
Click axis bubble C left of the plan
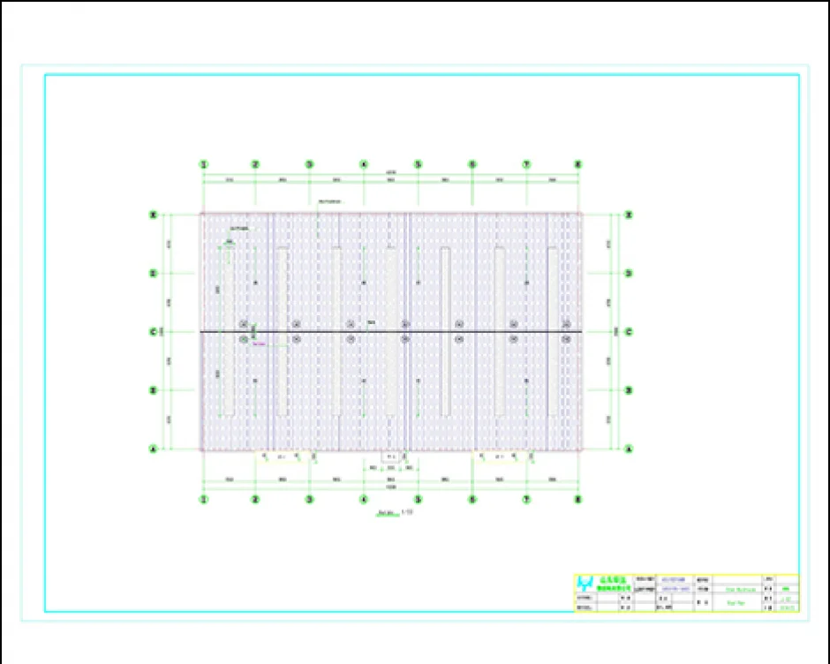pos(154,332)
